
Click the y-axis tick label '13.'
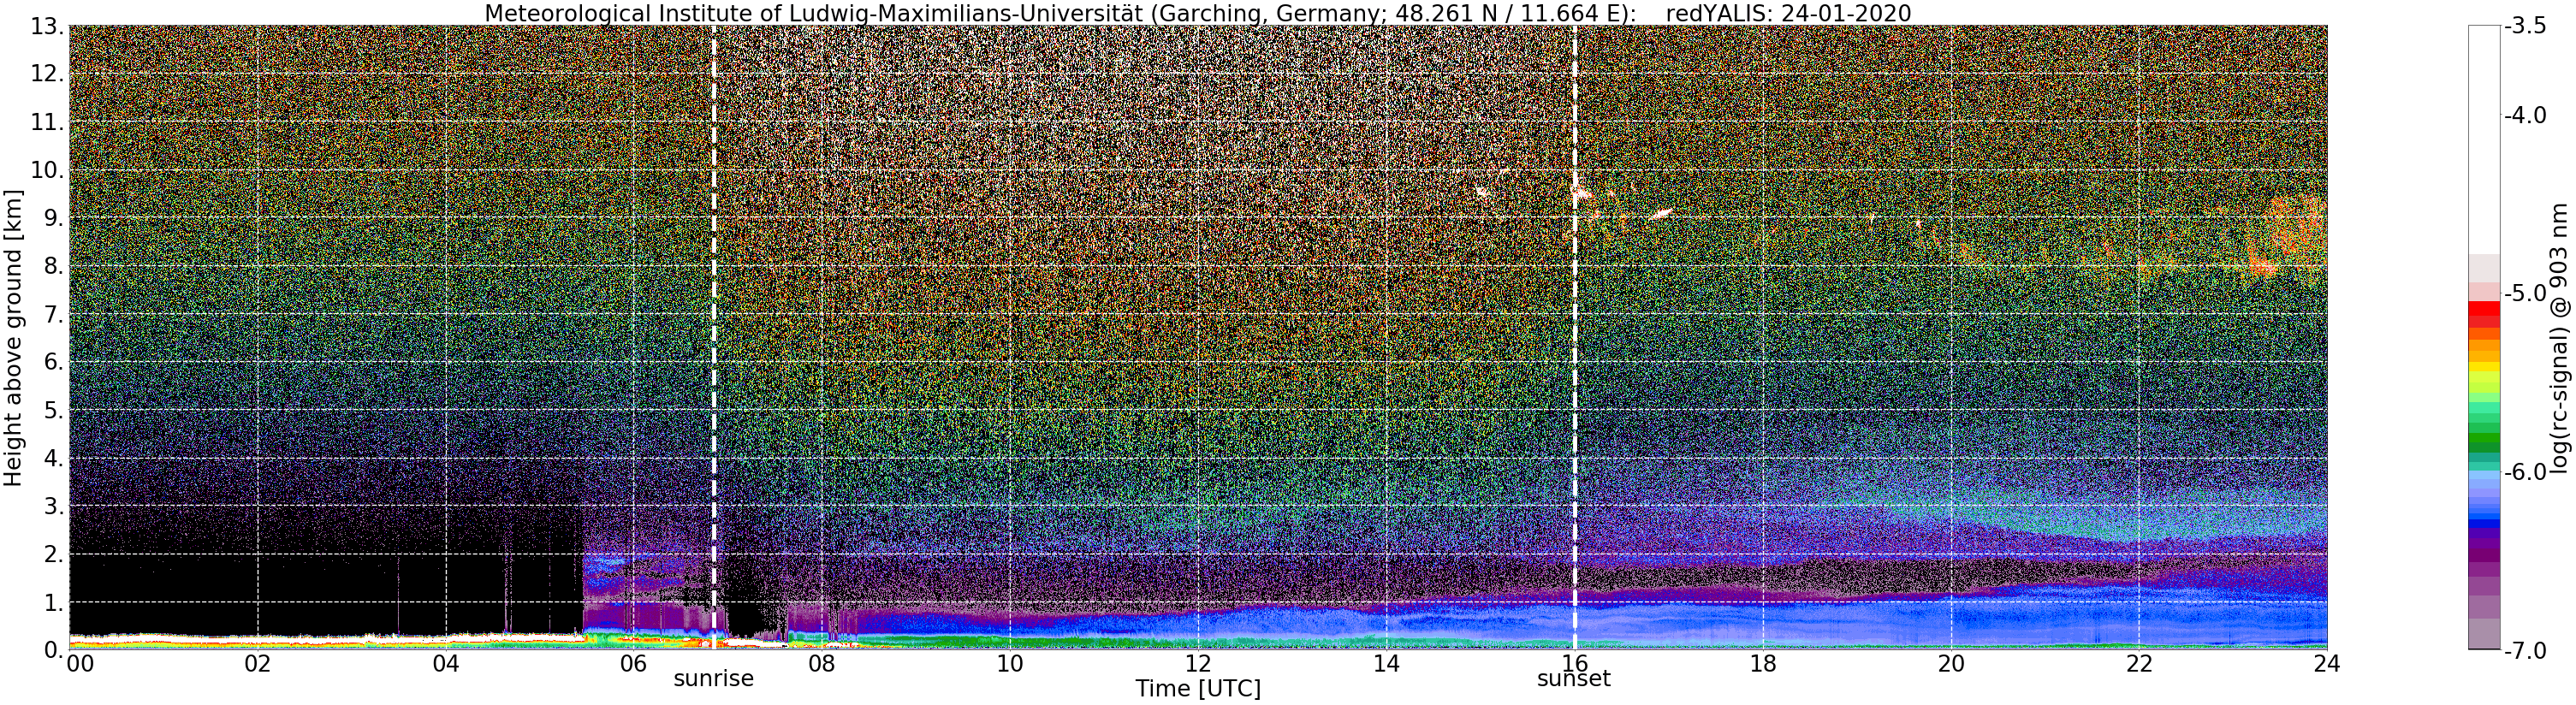point(47,26)
